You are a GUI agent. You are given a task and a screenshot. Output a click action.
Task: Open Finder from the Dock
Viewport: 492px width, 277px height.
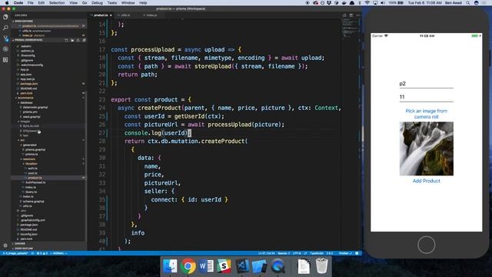[x=171, y=266]
